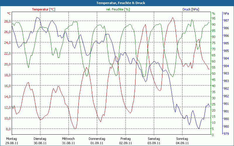
Task: Click temperature axis value '22,0'
Action: click(8, 53)
